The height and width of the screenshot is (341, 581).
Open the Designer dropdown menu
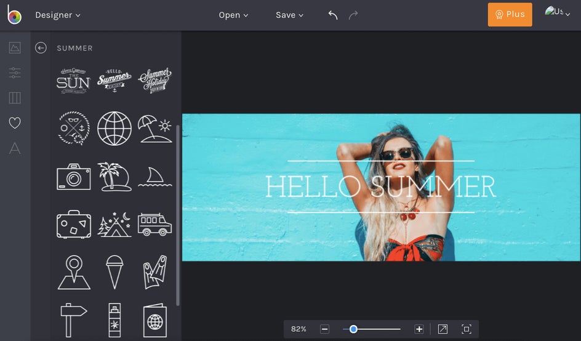(x=57, y=15)
